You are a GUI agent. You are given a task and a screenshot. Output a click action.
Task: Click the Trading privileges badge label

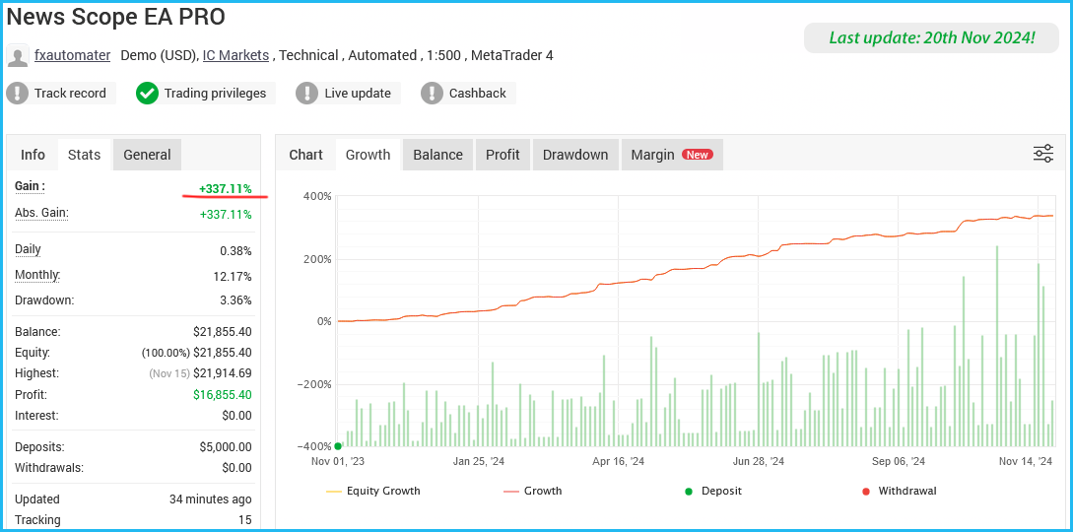(x=215, y=93)
